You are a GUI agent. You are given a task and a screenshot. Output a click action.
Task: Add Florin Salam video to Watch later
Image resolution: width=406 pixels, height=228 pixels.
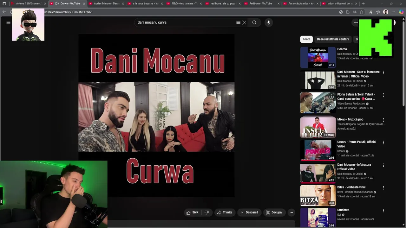pos(331,97)
